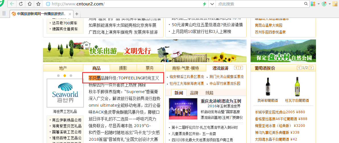Click the orange favicon on the 中国旅游新闻网 tab
339x143 pixels.
click(13, 14)
